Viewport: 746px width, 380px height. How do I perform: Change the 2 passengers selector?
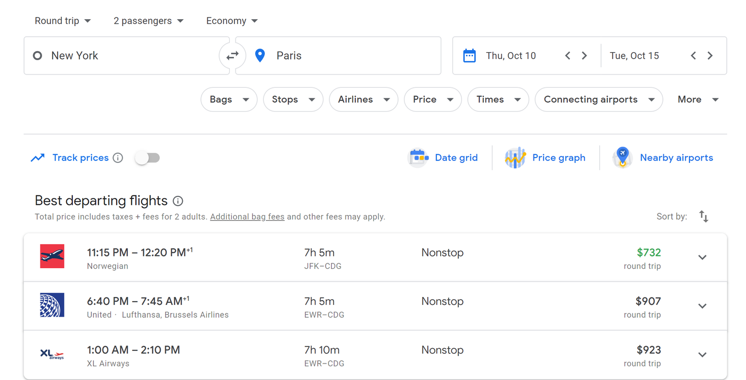tap(148, 21)
